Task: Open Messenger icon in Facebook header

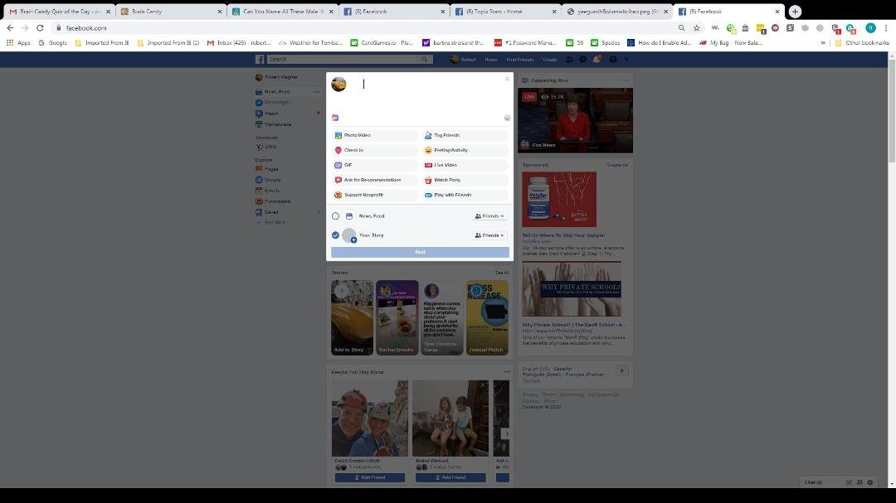Action: point(583,60)
